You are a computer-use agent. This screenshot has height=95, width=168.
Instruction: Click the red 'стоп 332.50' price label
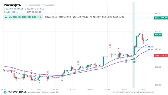click(161, 56)
